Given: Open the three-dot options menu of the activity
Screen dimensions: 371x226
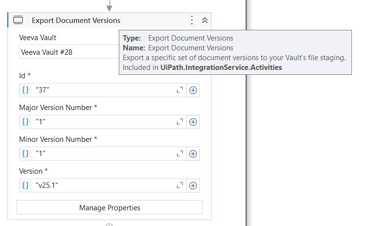Looking at the screenshot, I should click(x=192, y=20).
